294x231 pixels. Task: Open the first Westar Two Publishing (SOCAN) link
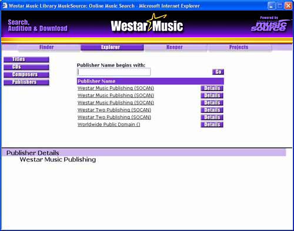[114, 110]
